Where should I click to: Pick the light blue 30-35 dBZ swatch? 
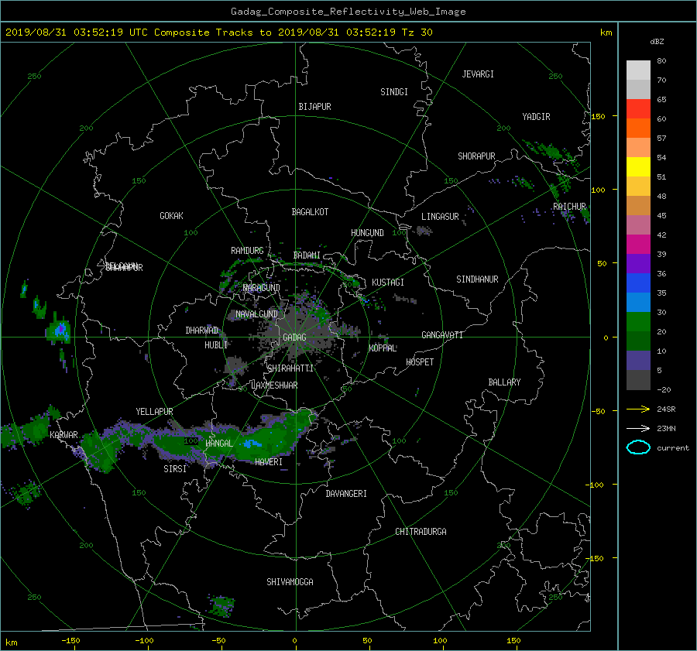[x=638, y=302]
